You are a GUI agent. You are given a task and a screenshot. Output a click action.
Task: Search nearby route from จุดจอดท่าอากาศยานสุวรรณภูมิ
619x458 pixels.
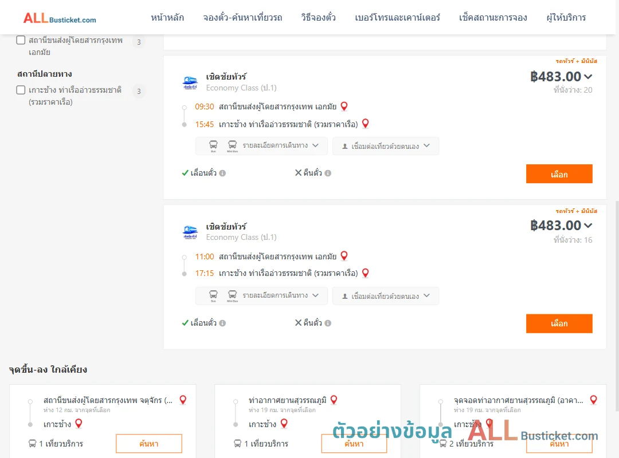(x=559, y=444)
